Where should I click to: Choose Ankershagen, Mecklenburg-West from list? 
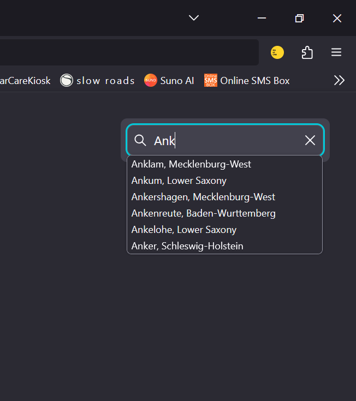203,197
